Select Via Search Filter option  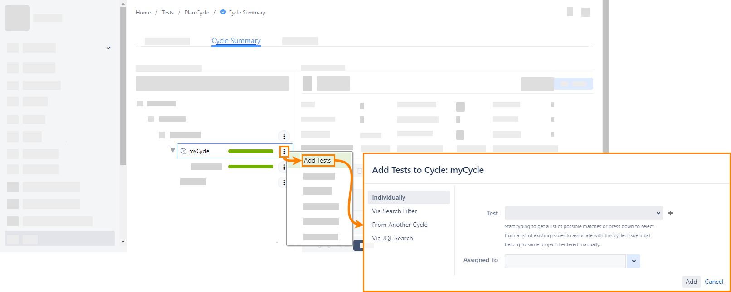pos(395,211)
